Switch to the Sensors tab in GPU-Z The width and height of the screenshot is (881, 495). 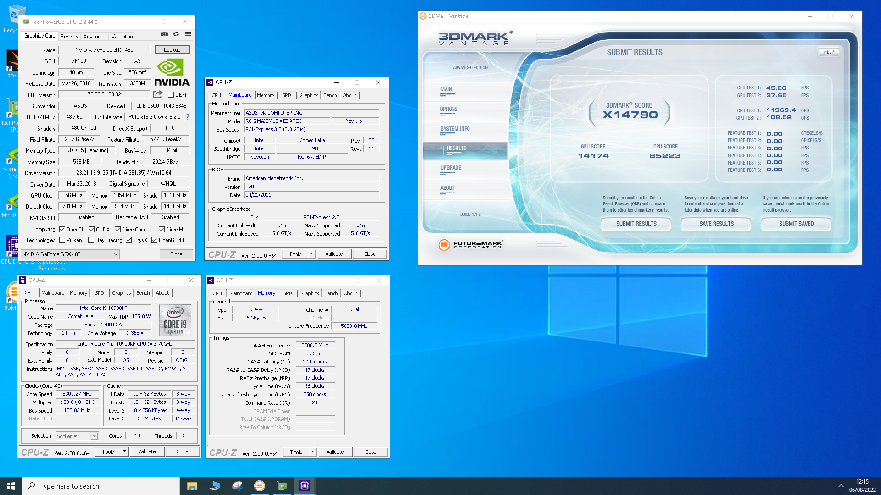69,36
